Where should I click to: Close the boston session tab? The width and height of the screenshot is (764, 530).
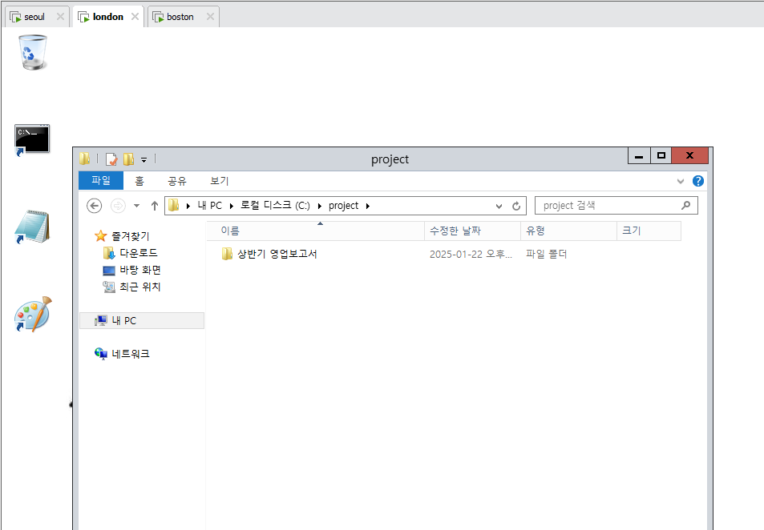pos(210,17)
